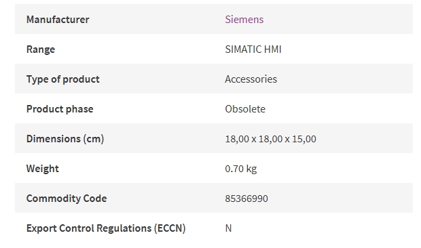Click the Weight row label
421x248 pixels.
pyautogui.click(x=42, y=169)
